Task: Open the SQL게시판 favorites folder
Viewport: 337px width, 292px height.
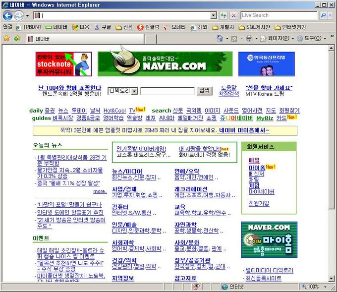Action: (254, 27)
